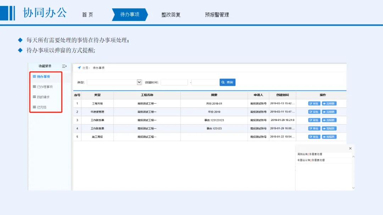Click the 创建时间 start date field
383x215 pixels.
tap(174, 82)
